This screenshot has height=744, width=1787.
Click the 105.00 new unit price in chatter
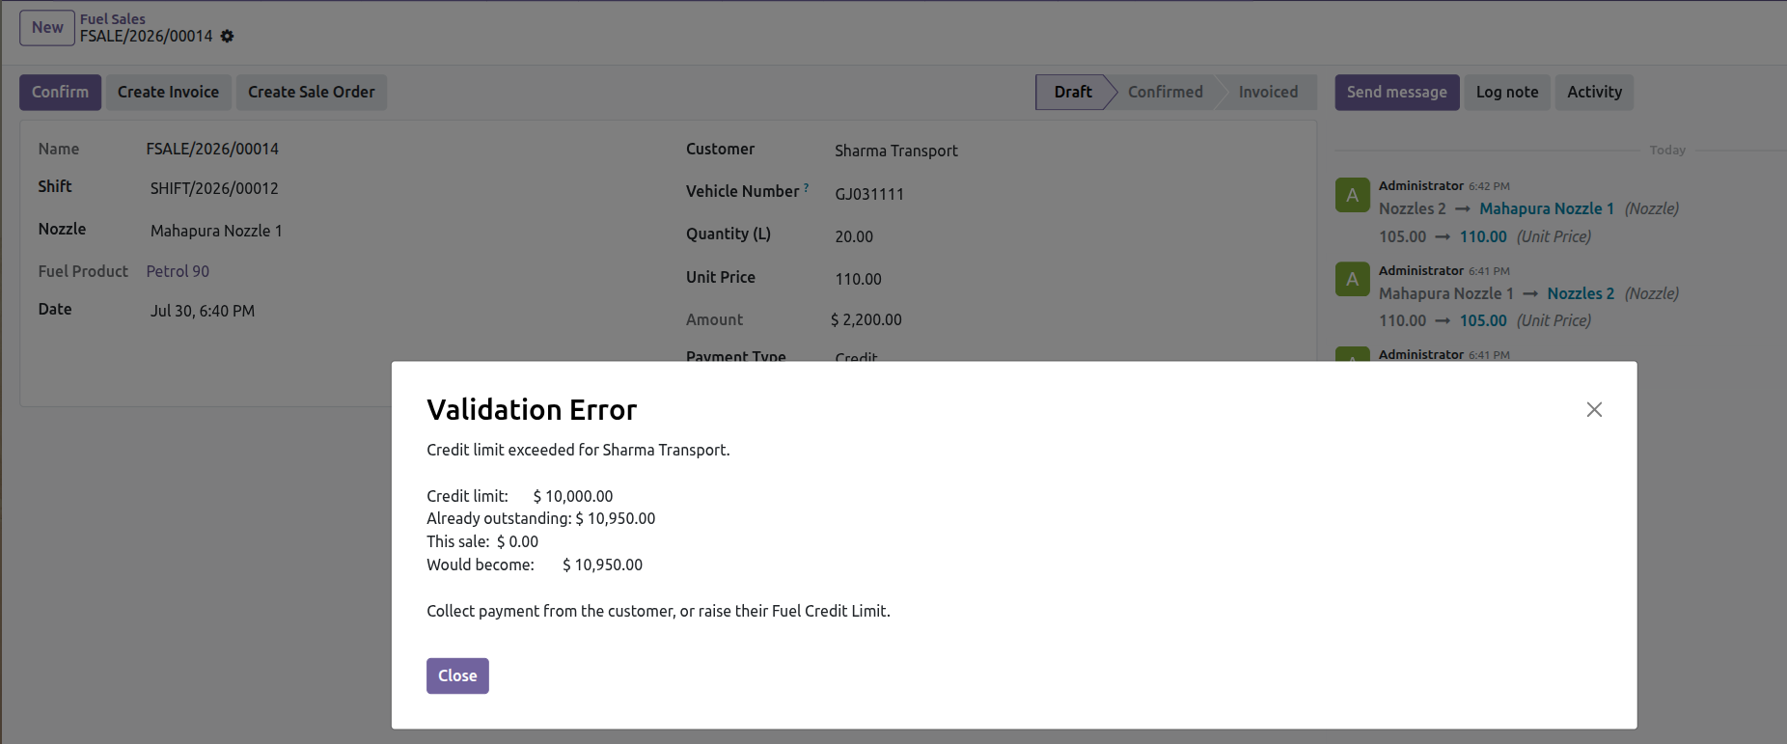click(x=1483, y=320)
